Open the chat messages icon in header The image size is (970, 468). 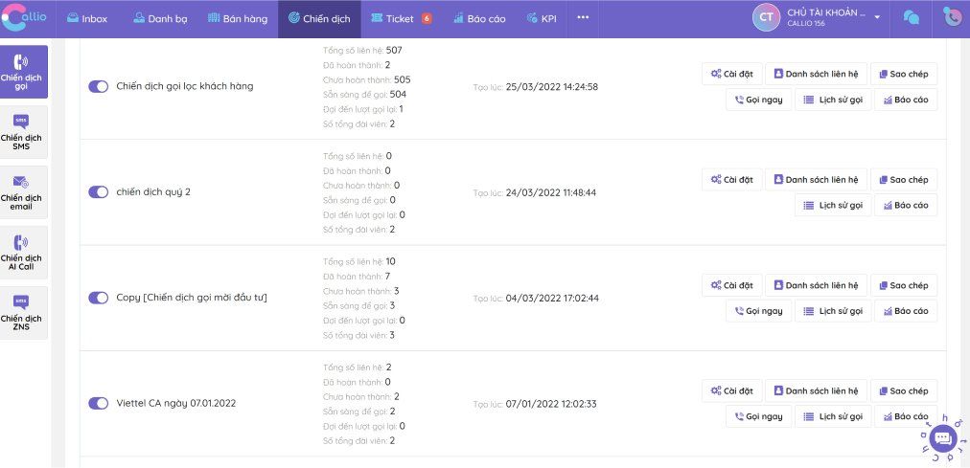911,18
